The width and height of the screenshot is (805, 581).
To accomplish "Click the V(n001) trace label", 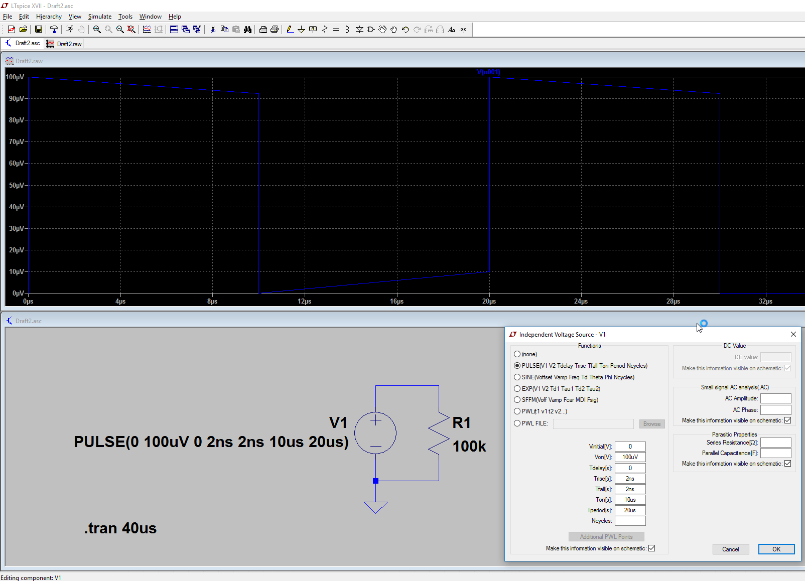I will (x=489, y=72).
